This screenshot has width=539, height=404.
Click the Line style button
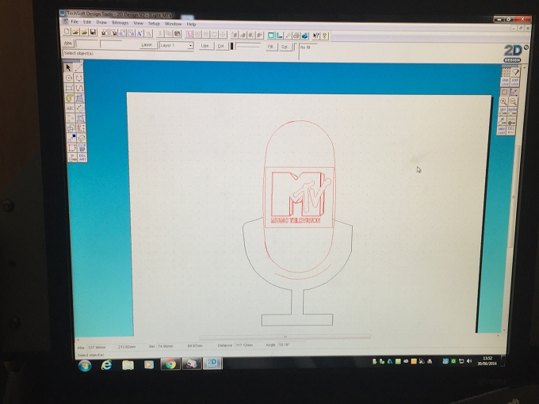[205, 46]
